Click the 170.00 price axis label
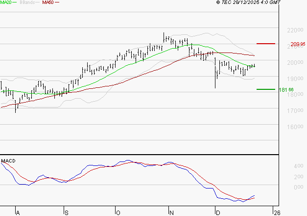 click(x=295, y=111)
